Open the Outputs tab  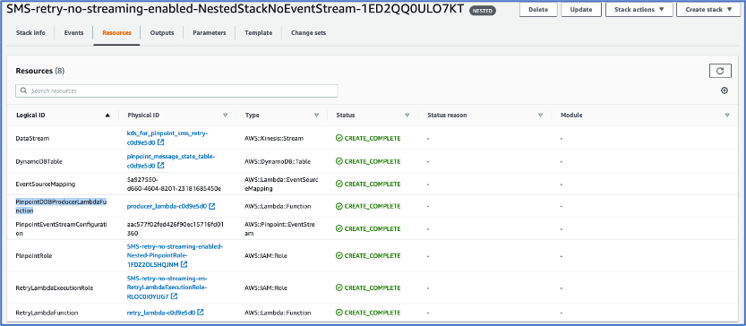pos(162,33)
